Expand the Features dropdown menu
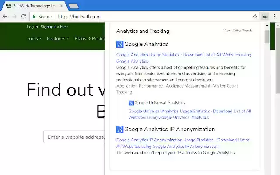 point(58,38)
